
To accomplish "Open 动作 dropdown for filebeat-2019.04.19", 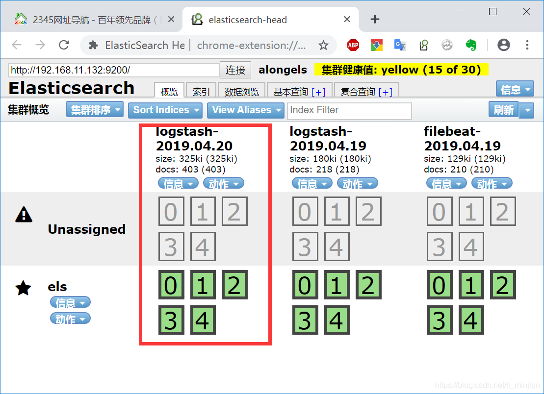I will (x=492, y=183).
